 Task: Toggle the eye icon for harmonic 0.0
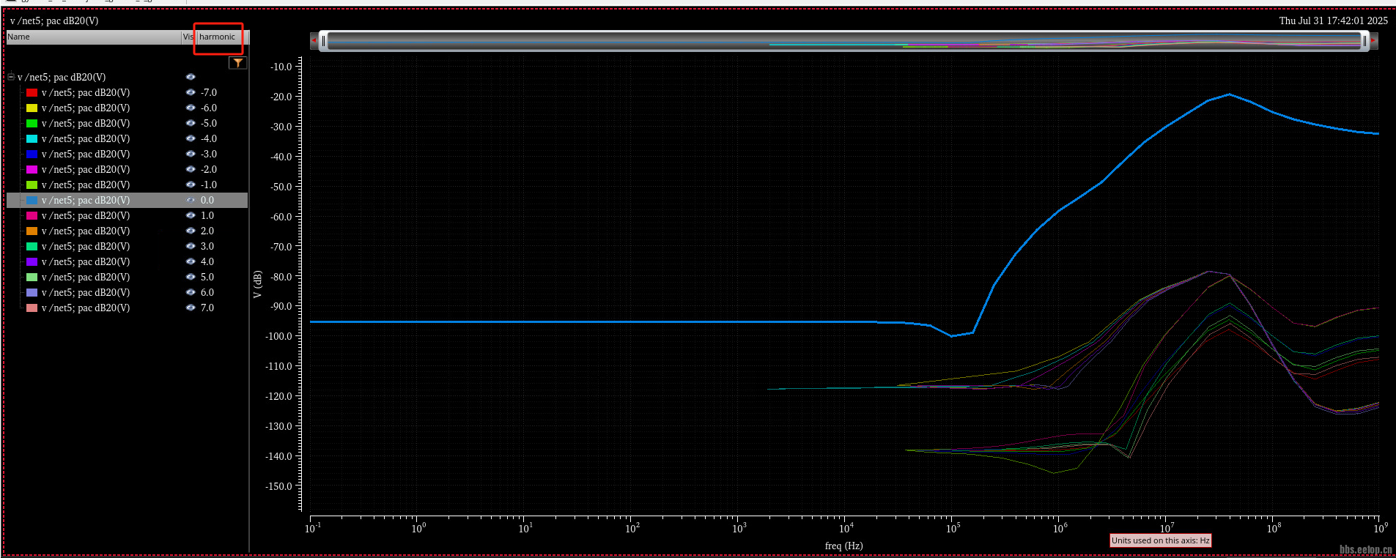[191, 200]
